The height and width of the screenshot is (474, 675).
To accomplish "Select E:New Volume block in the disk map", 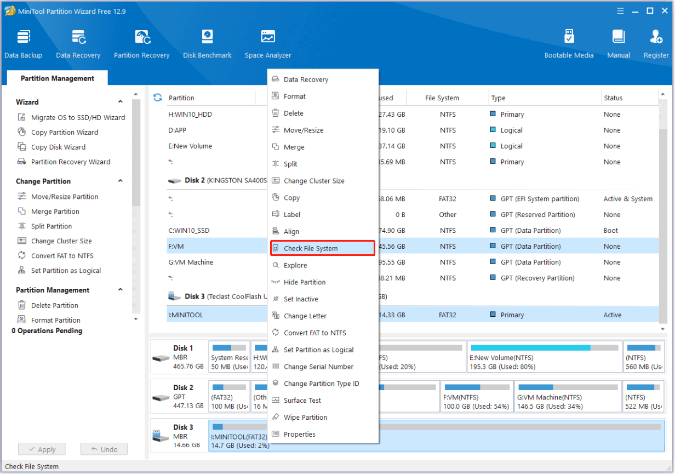I will 545,357.
